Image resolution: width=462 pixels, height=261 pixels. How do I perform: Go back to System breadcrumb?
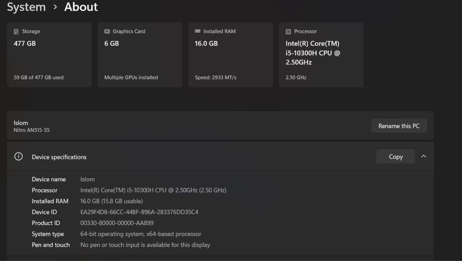coord(26,7)
